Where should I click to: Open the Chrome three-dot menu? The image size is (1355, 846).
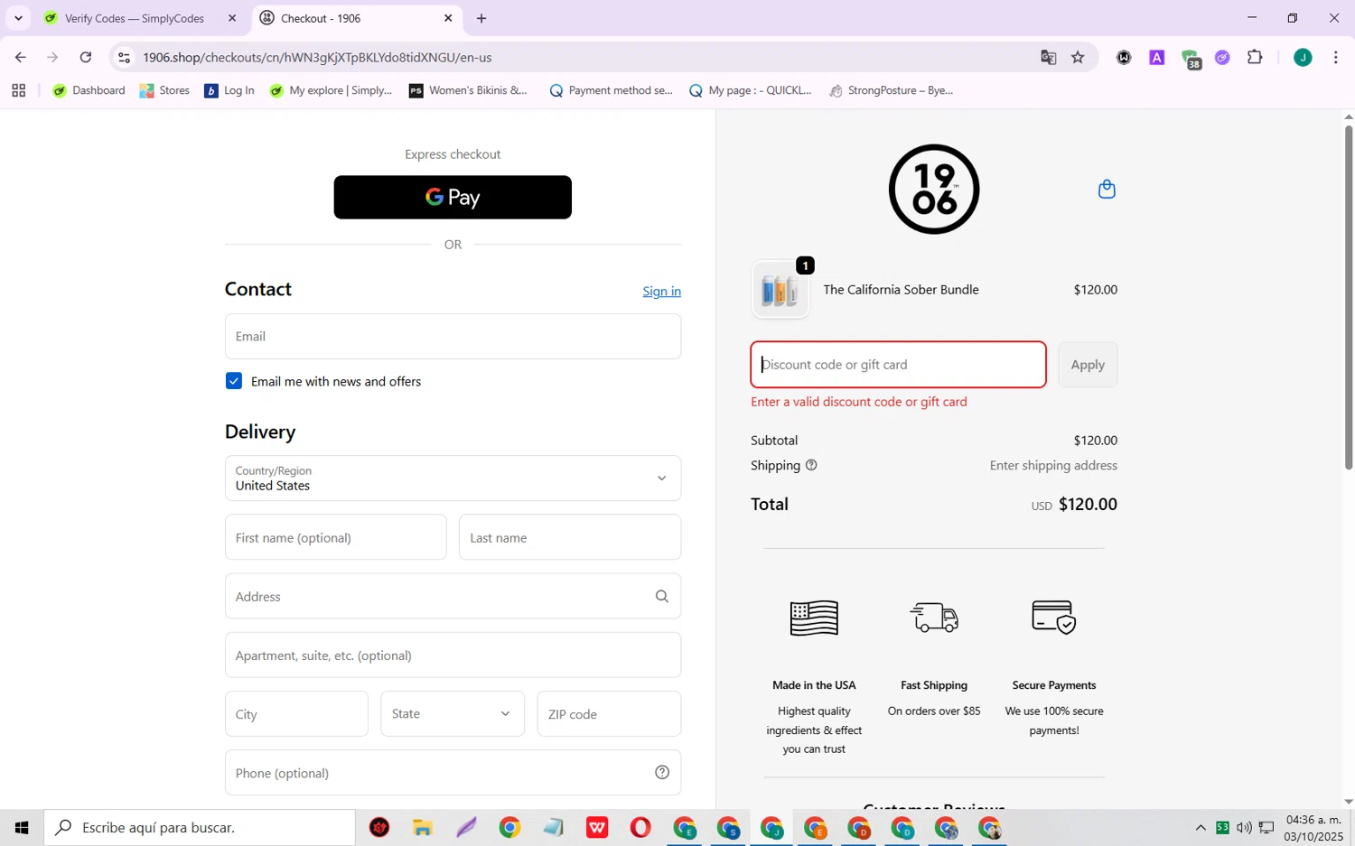coord(1335,57)
